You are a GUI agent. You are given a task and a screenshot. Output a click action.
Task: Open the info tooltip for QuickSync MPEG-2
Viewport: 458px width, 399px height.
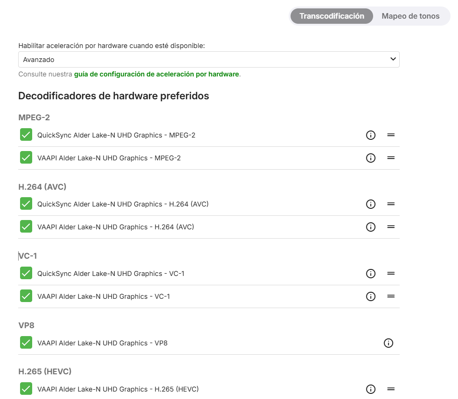click(371, 135)
